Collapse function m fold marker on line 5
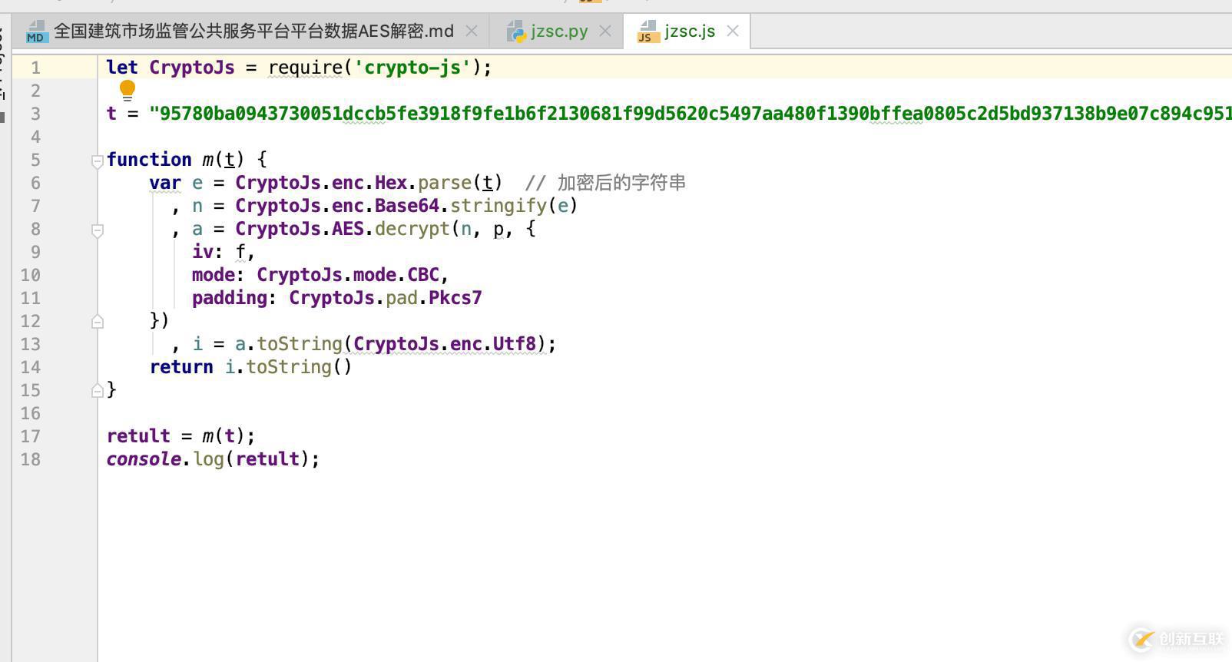Image resolution: width=1232 pixels, height=662 pixels. (98, 161)
